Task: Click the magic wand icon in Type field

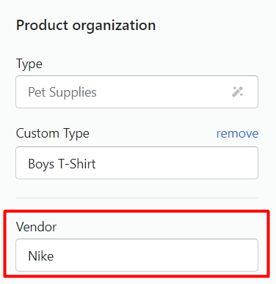Action: coord(237,91)
